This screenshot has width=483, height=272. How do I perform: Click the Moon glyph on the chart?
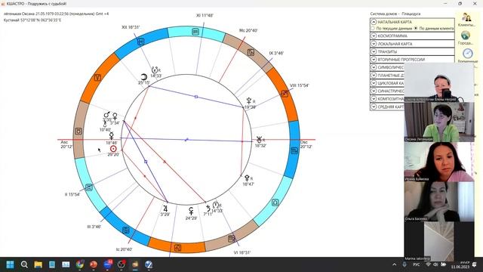click(x=143, y=77)
